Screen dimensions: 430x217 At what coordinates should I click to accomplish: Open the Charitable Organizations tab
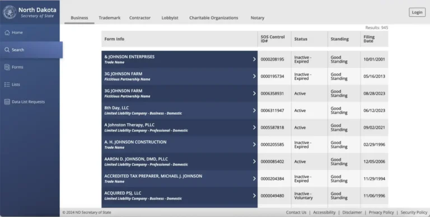tap(214, 18)
